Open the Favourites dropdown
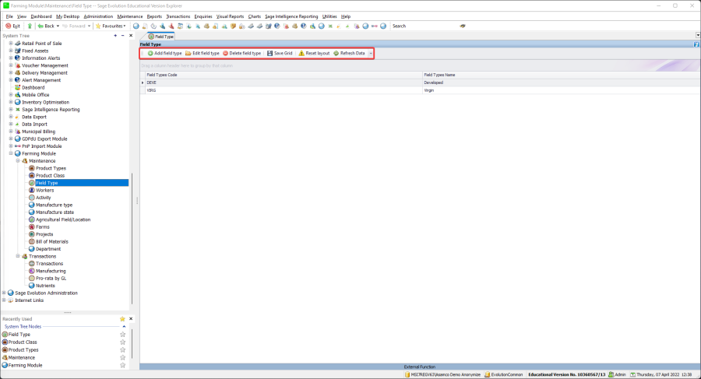Image resolution: width=701 pixels, height=379 pixels. 111,26
